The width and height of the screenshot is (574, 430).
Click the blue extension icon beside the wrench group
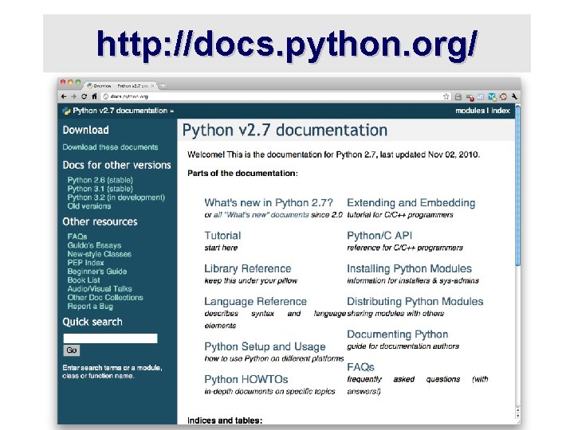pos(492,96)
